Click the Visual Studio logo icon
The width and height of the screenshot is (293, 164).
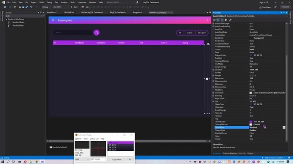3,2
